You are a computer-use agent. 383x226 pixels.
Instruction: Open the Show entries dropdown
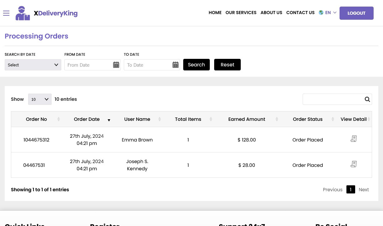pos(40,99)
